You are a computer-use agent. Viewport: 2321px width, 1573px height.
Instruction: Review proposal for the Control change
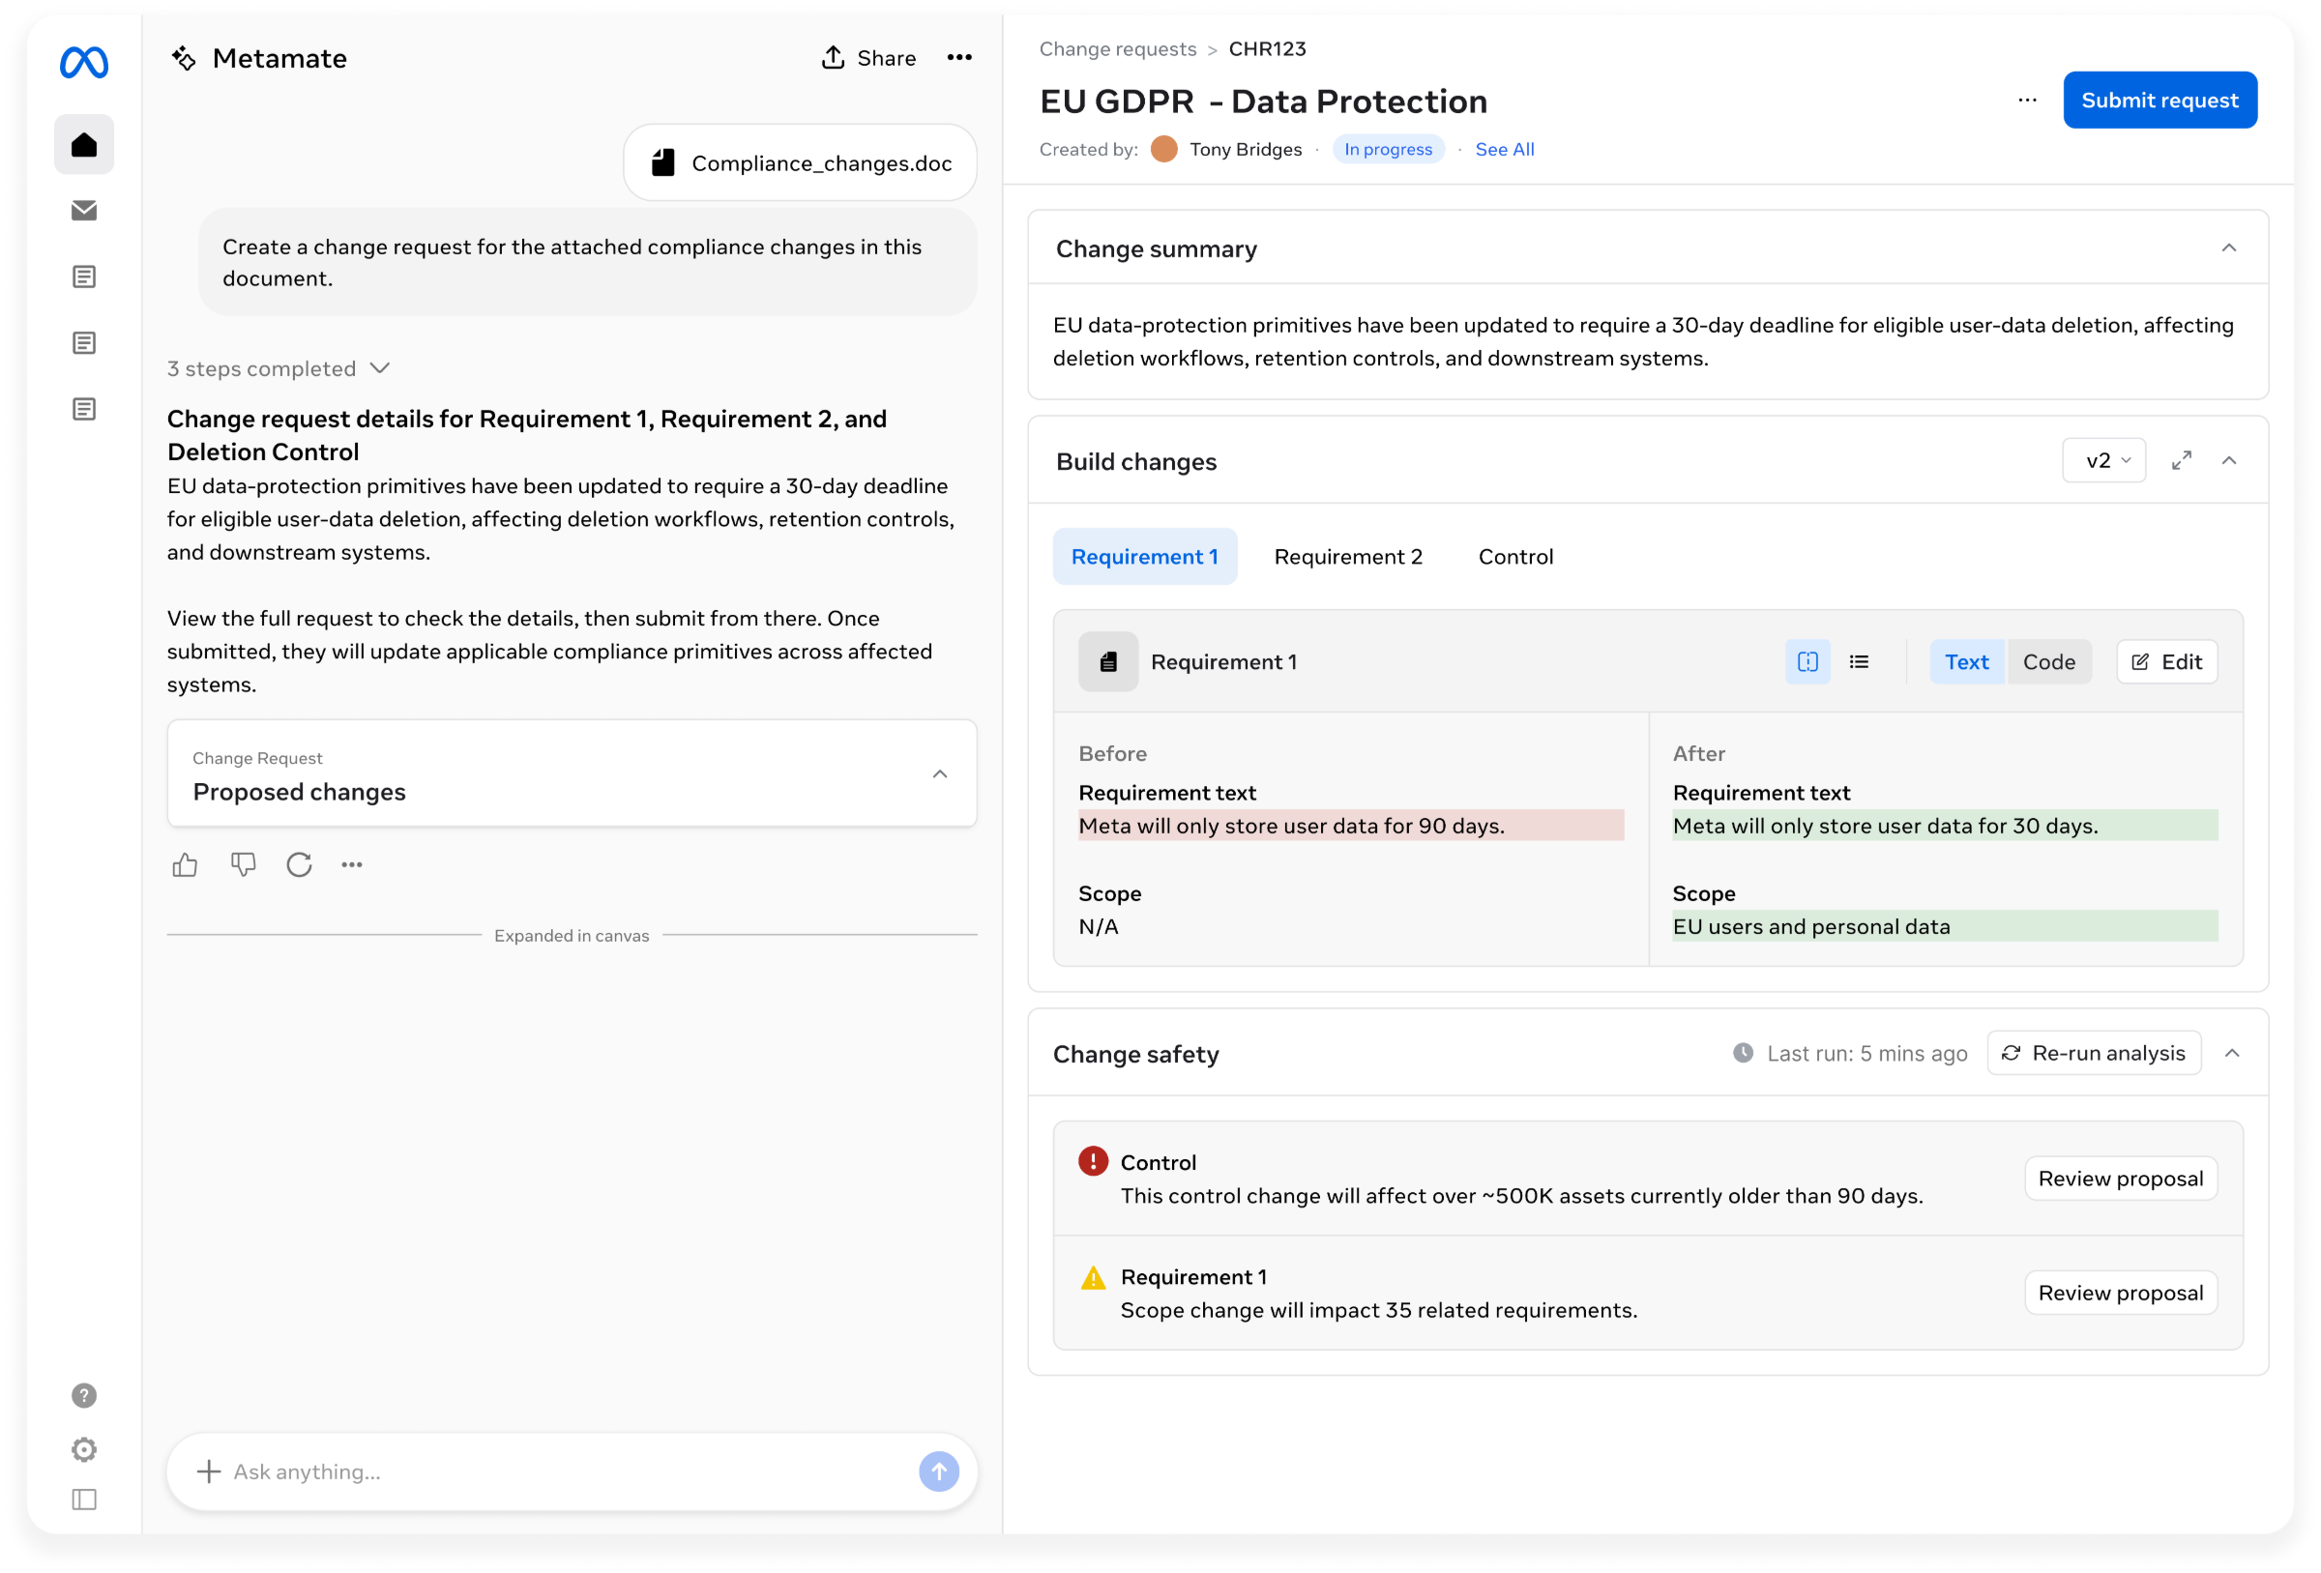(2120, 1179)
